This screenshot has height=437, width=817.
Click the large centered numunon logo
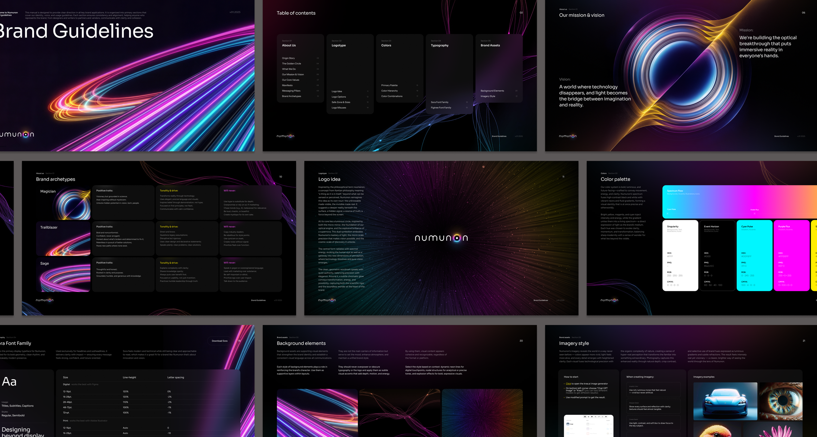tap(441, 238)
